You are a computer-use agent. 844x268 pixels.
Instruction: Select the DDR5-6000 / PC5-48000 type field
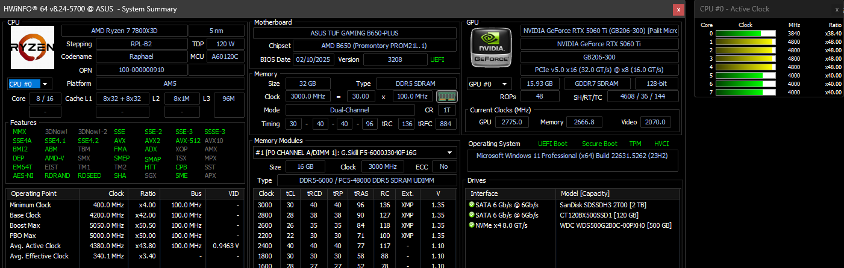tap(367, 180)
